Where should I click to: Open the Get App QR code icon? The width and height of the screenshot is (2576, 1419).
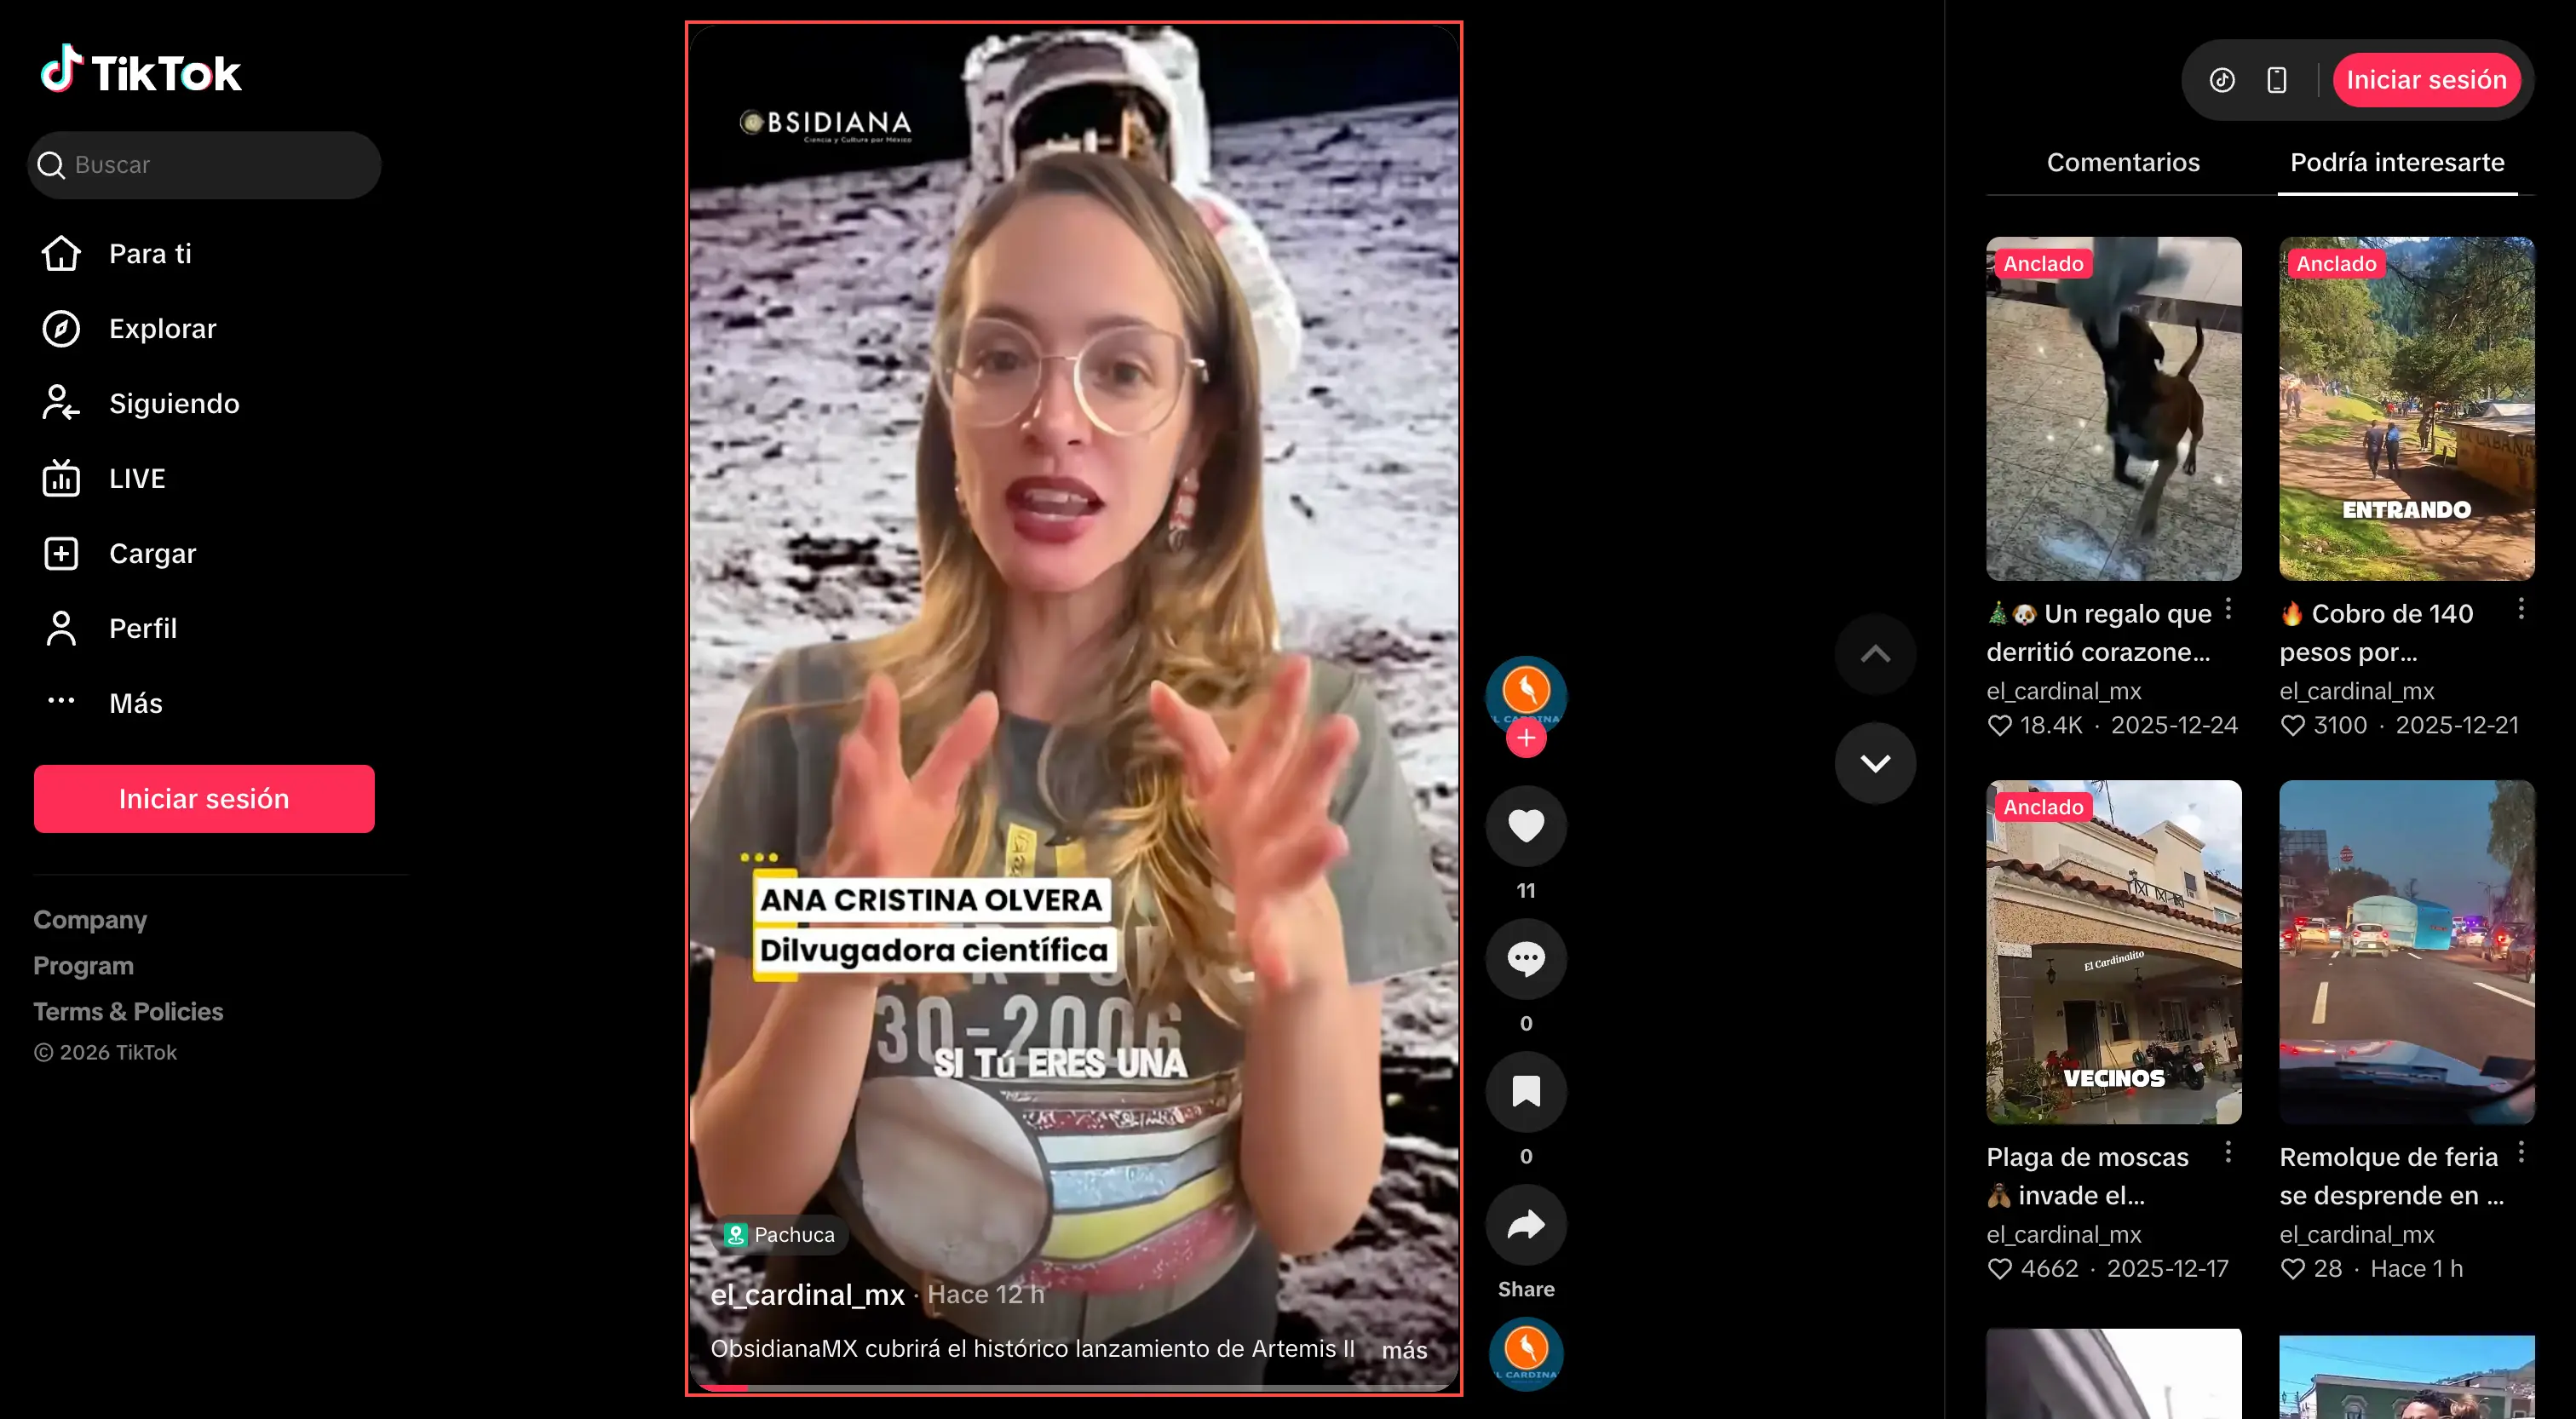pos(2277,79)
